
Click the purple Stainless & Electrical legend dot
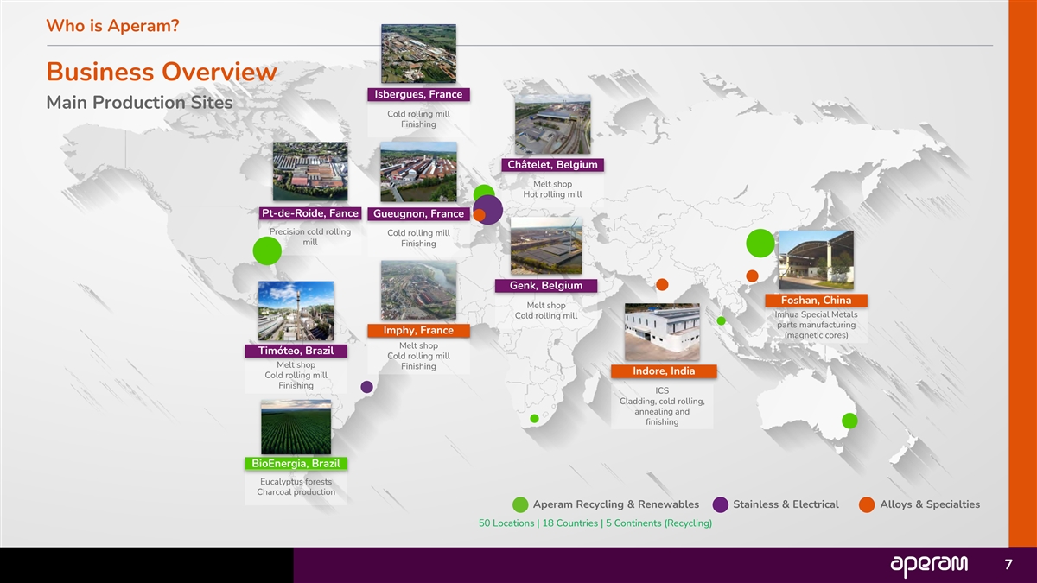coord(720,505)
